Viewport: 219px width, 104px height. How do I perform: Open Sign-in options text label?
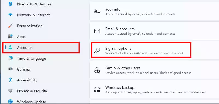118,48
